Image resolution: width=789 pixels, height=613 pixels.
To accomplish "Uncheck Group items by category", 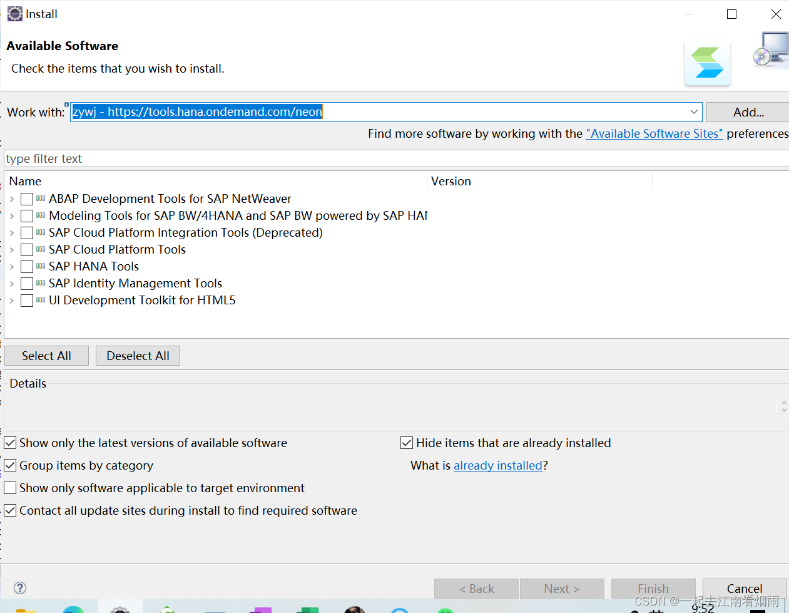I will 9,465.
